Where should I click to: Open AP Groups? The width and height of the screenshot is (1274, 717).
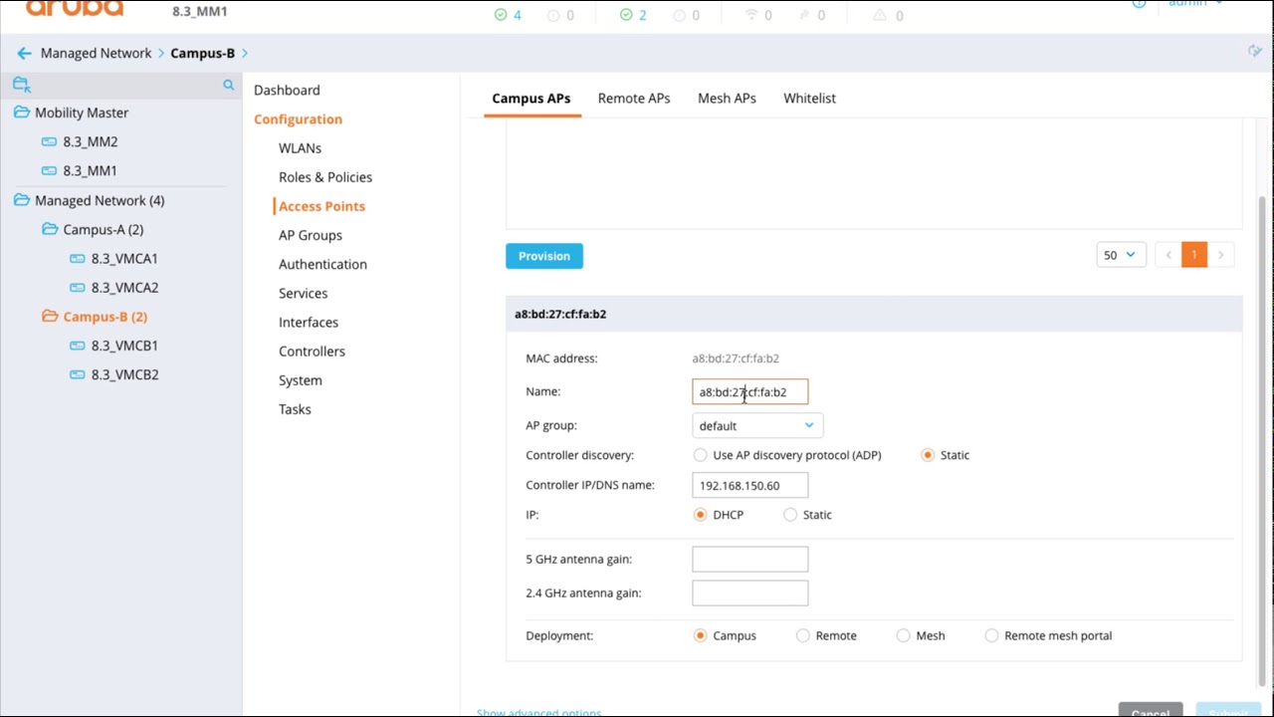coord(311,235)
